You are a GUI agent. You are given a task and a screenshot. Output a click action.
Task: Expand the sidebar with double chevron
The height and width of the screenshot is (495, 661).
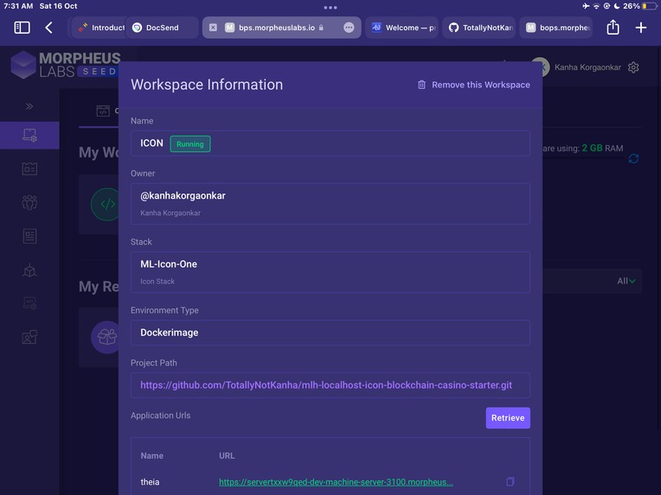point(29,106)
